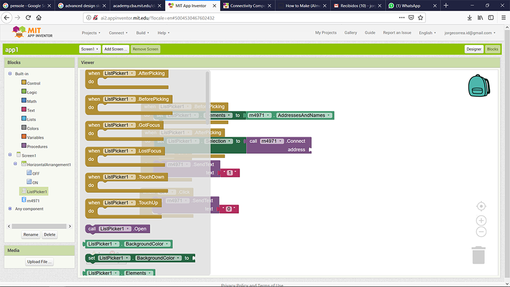
Task: Open the Gallery link
Action: point(351,32)
